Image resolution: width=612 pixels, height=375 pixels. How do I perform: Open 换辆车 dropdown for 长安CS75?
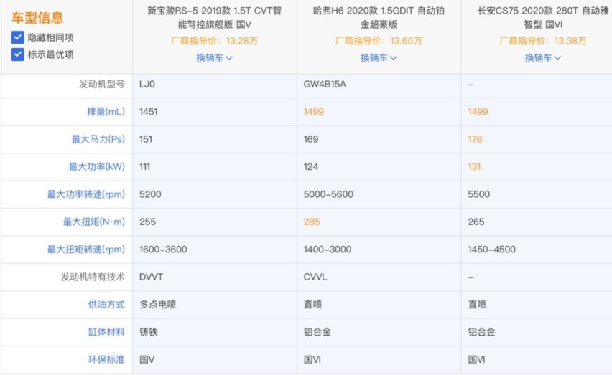pos(542,58)
